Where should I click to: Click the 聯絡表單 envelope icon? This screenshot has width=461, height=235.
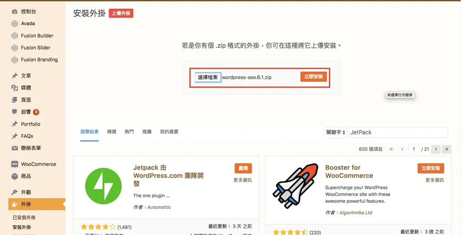click(x=14, y=148)
